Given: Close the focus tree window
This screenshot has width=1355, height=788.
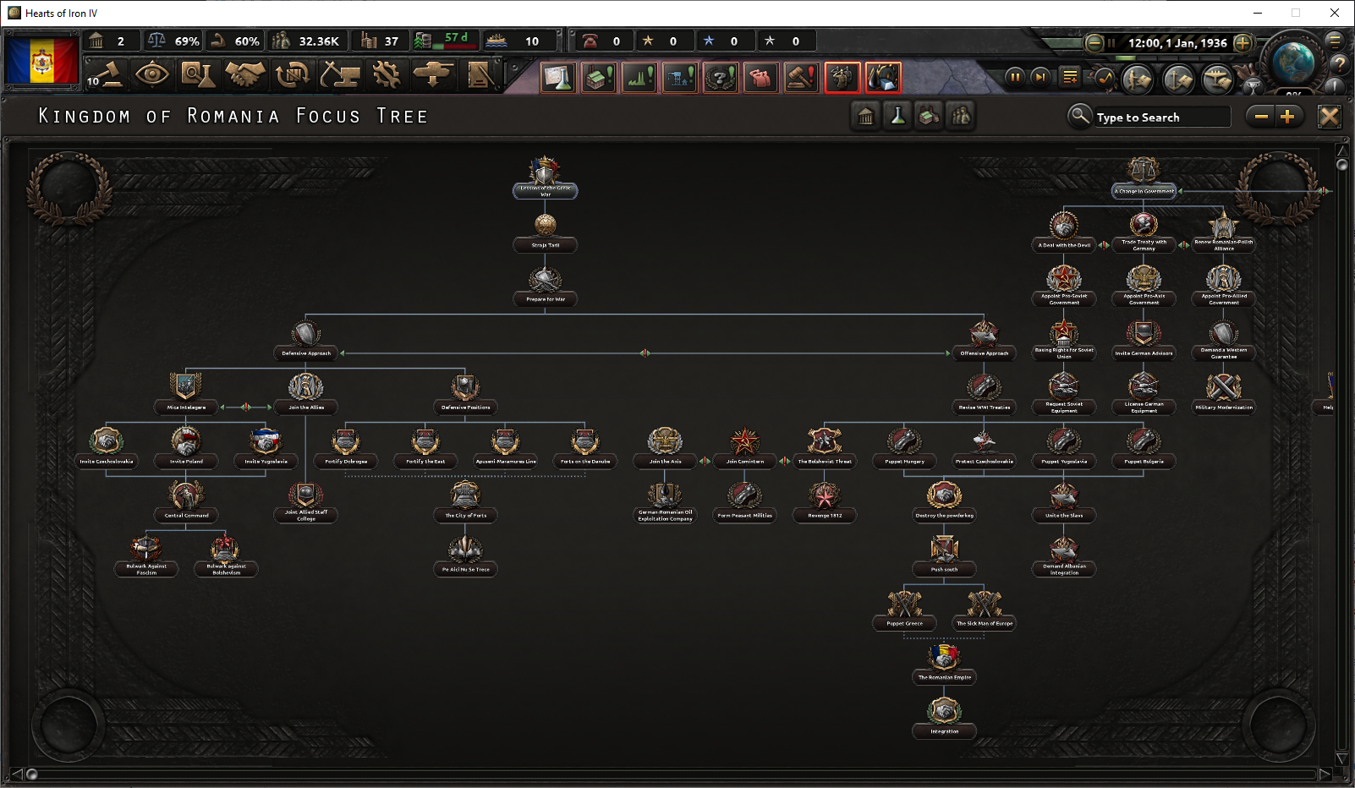Looking at the screenshot, I should (1330, 117).
